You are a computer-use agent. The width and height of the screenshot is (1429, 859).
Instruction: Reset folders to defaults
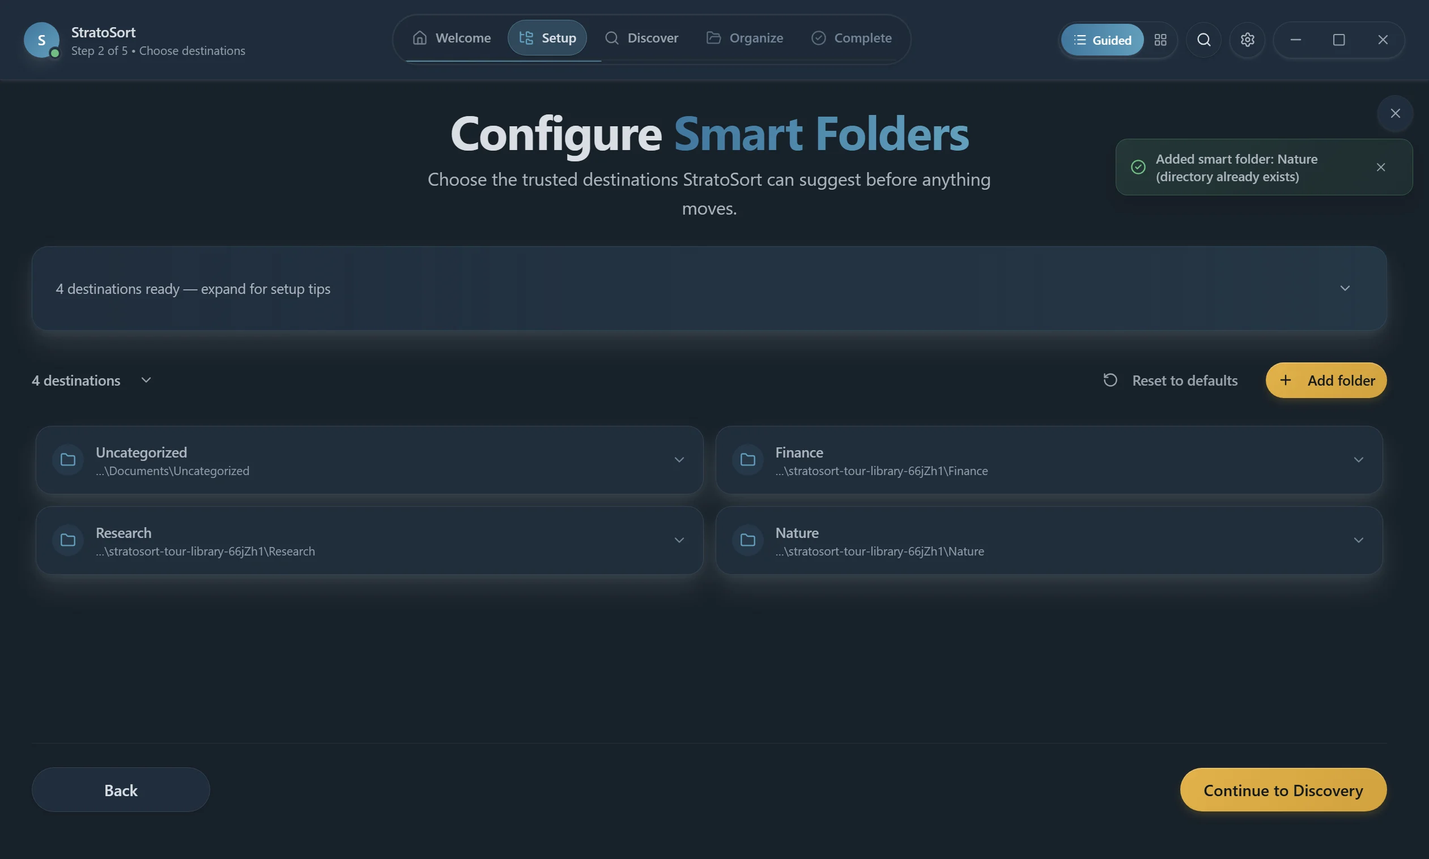pyautogui.click(x=1170, y=381)
